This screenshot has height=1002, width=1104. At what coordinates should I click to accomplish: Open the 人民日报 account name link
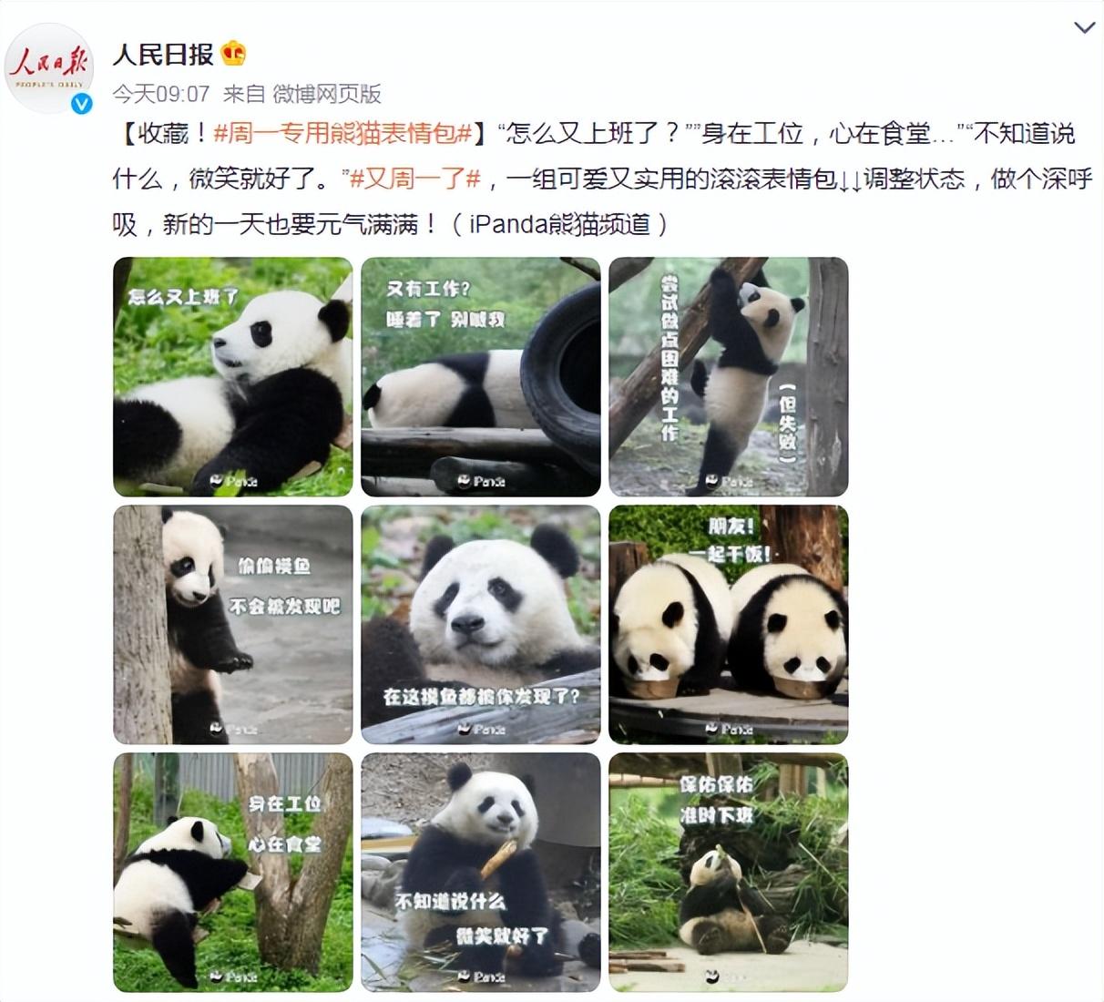coord(163,54)
